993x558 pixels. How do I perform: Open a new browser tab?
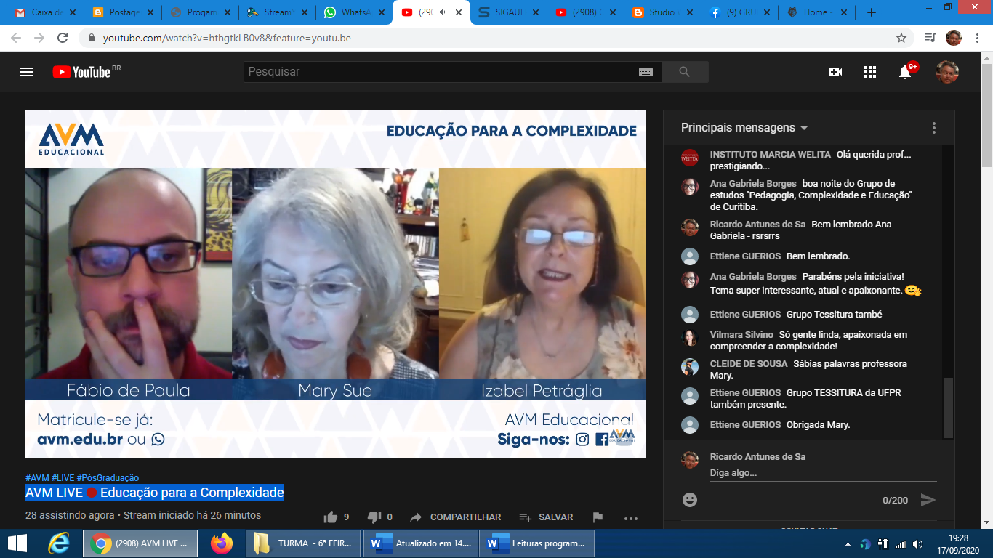872,12
